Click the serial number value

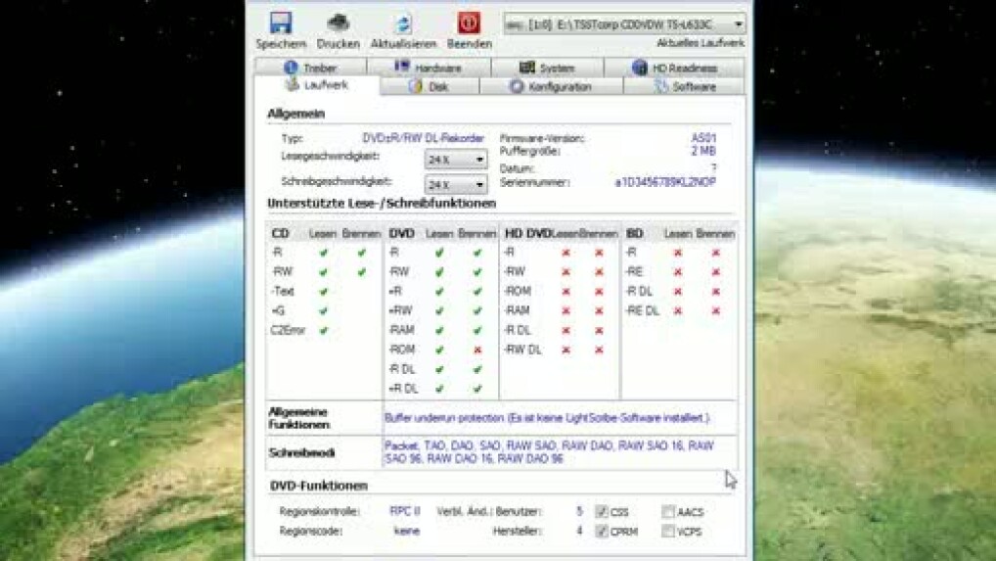pyautogui.click(x=664, y=183)
